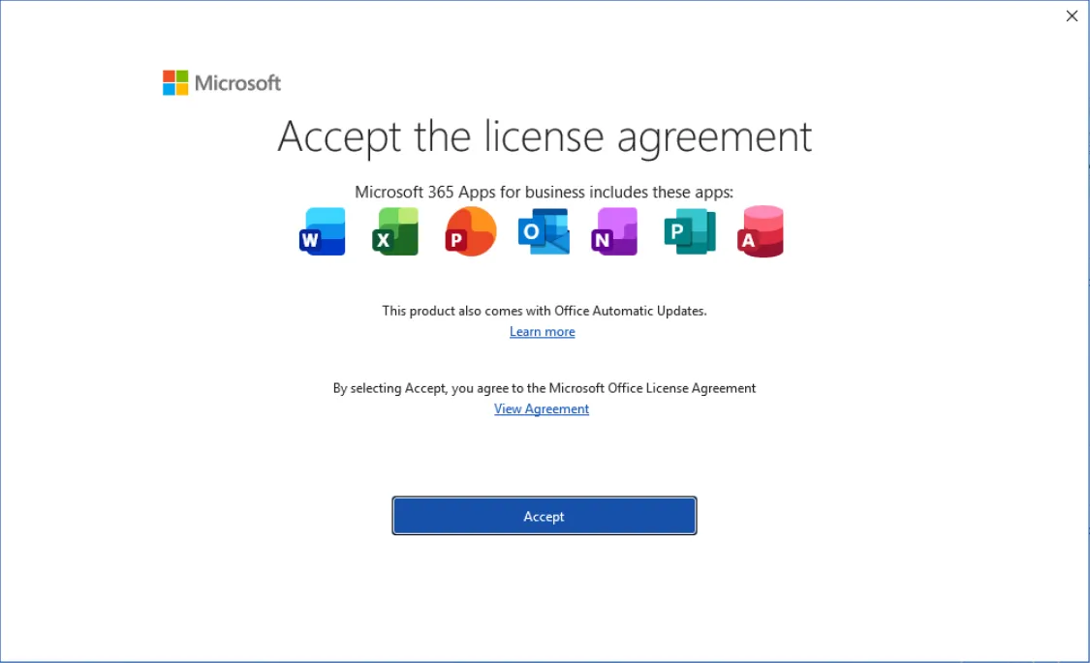Click the Office Automatic Updates sentence
The height and width of the screenshot is (663, 1090).
[x=545, y=311]
